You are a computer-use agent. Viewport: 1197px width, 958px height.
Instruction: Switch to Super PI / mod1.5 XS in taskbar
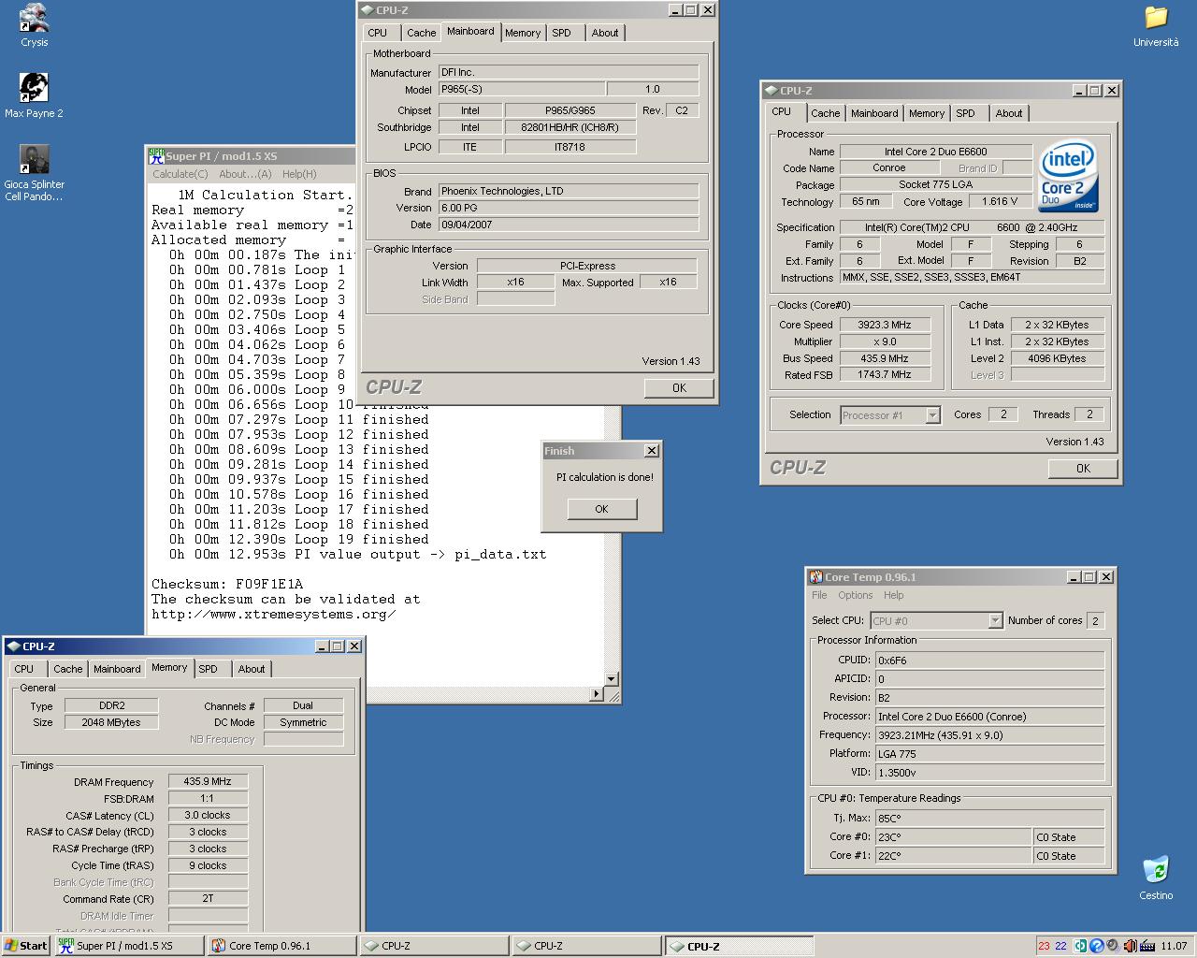pos(128,946)
